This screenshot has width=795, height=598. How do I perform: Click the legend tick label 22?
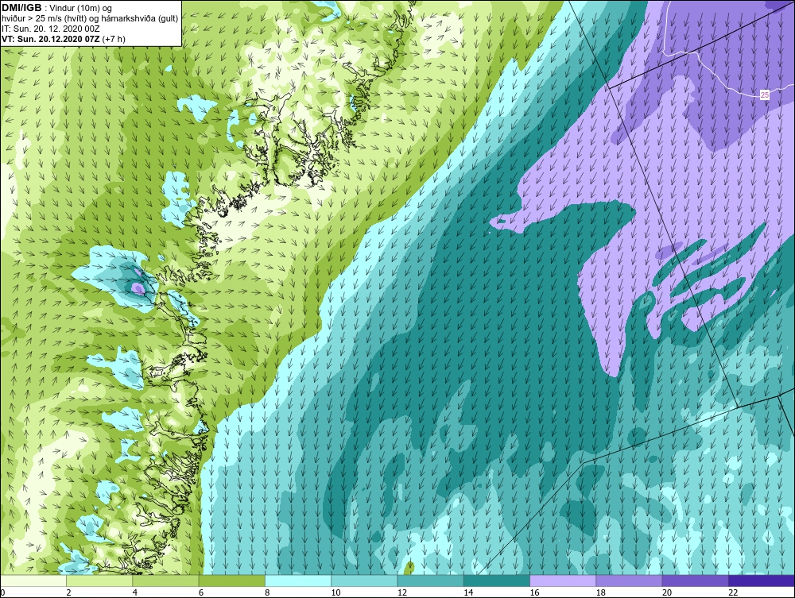point(733,592)
